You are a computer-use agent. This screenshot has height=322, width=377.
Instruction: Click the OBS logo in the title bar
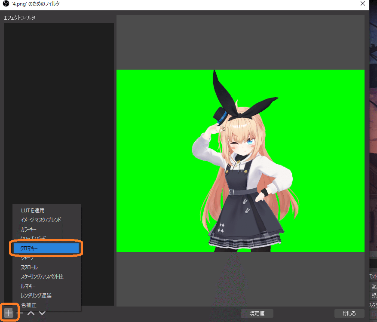pyautogui.click(x=6, y=3)
